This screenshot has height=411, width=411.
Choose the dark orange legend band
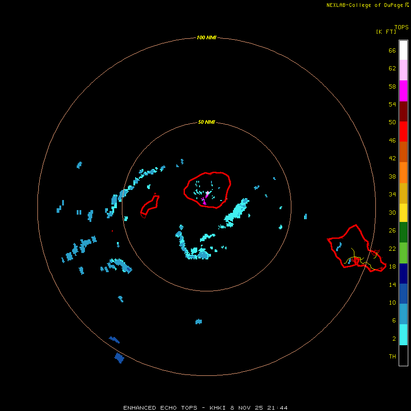click(403, 152)
